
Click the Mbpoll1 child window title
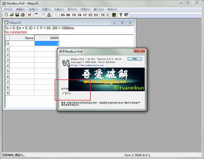coord(15,23)
